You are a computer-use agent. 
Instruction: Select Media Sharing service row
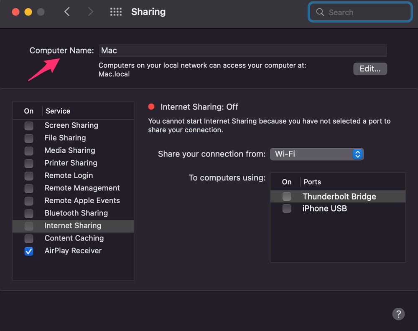[x=73, y=150]
